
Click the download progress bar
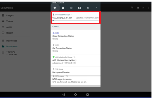[x=75, y=20]
